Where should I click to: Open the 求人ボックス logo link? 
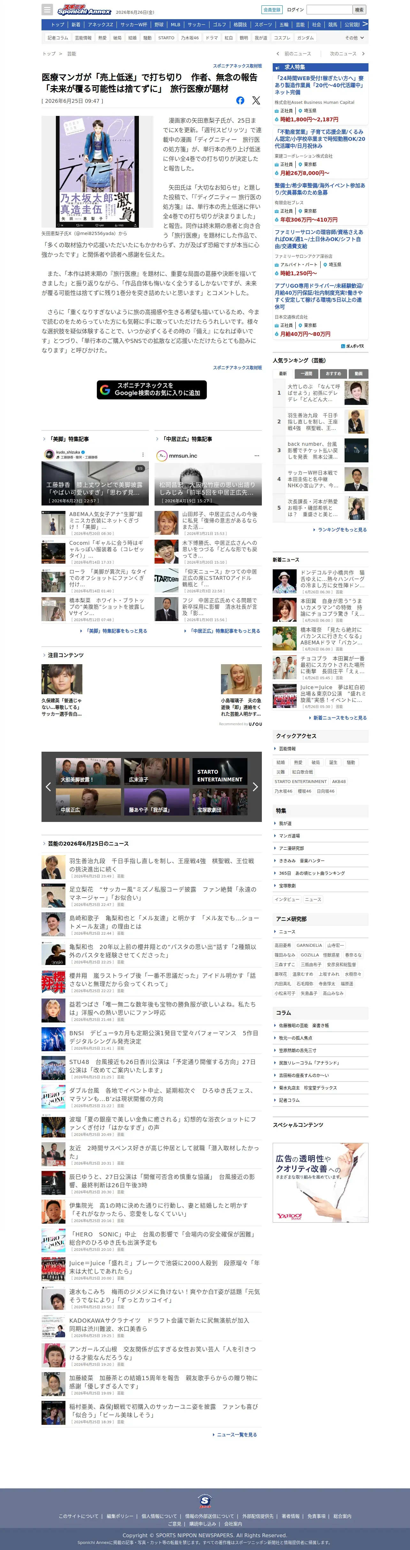(352, 346)
